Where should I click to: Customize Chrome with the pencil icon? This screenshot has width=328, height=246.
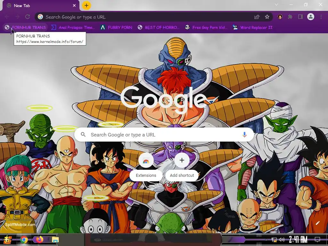point(317,223)
